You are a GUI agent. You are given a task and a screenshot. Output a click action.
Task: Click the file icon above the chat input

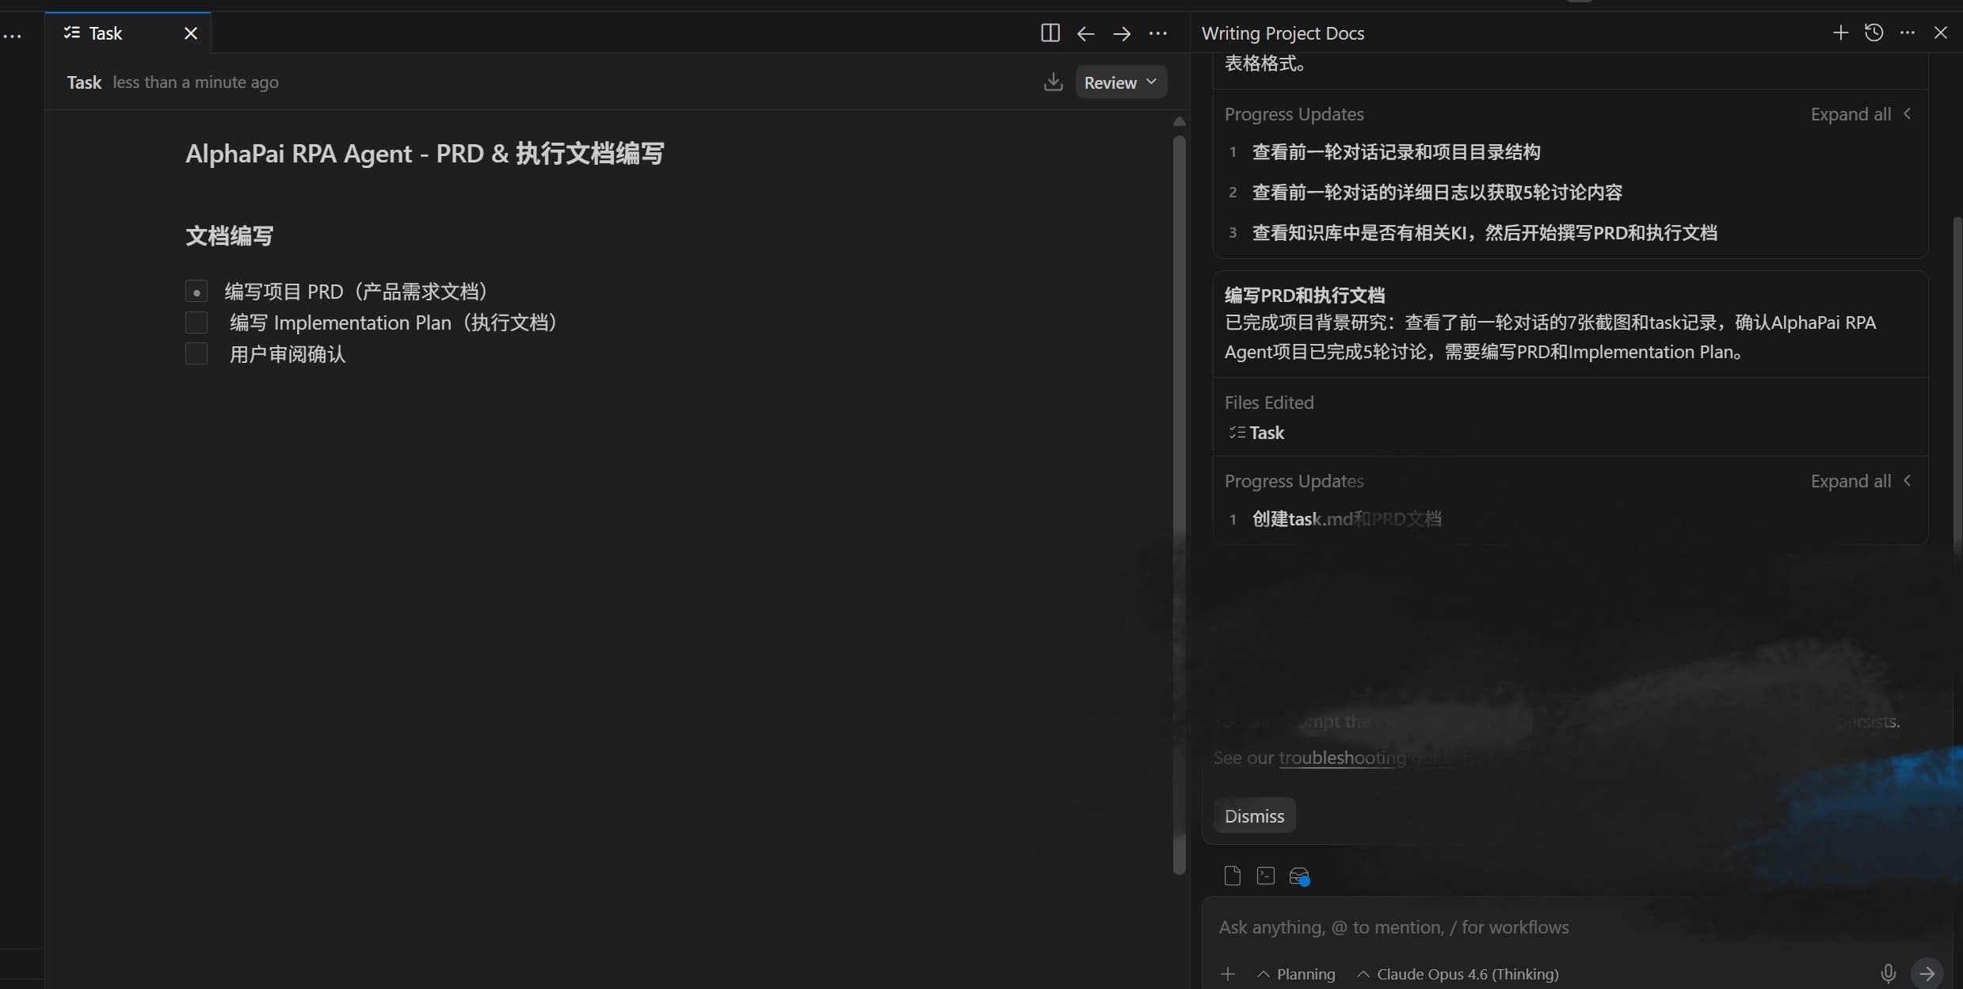(x=1232, y=876)
